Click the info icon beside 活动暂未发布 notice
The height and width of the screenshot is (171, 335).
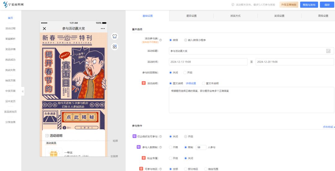[233, 5]
